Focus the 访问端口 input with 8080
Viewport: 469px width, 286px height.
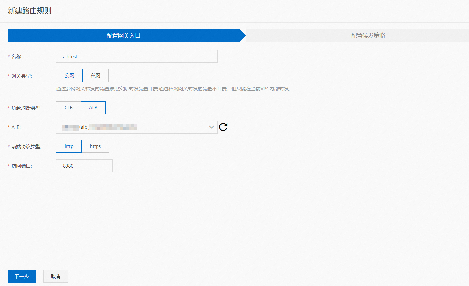pos(84,166)
